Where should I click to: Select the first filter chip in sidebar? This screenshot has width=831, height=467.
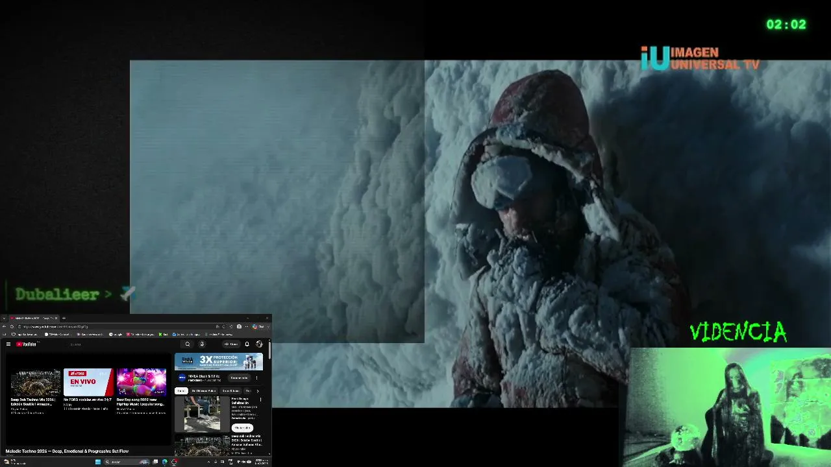coord(181,390)
